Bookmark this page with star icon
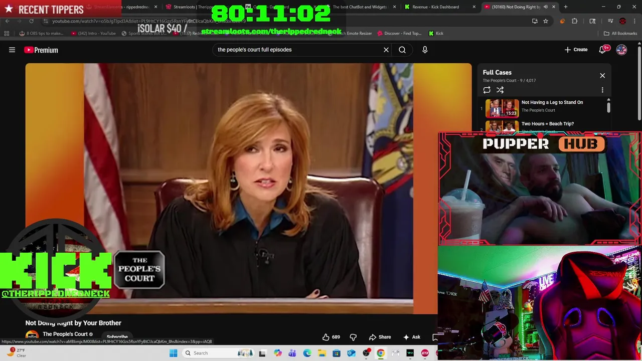This screenshot has height=361, width=642. [x=546, y=21]
